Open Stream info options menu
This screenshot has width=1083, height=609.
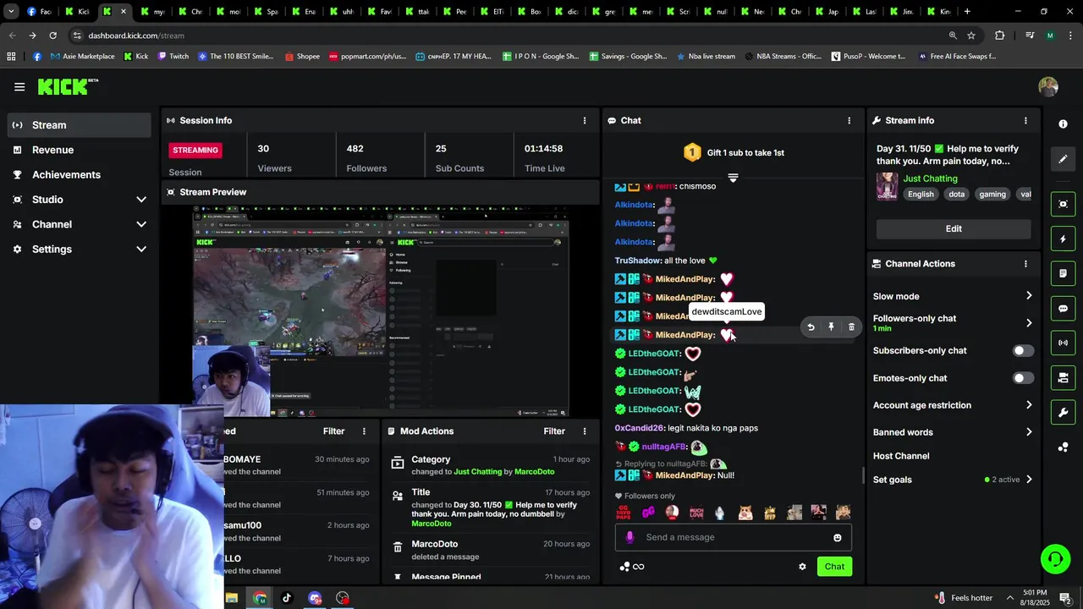click(x=1025, y=120)
